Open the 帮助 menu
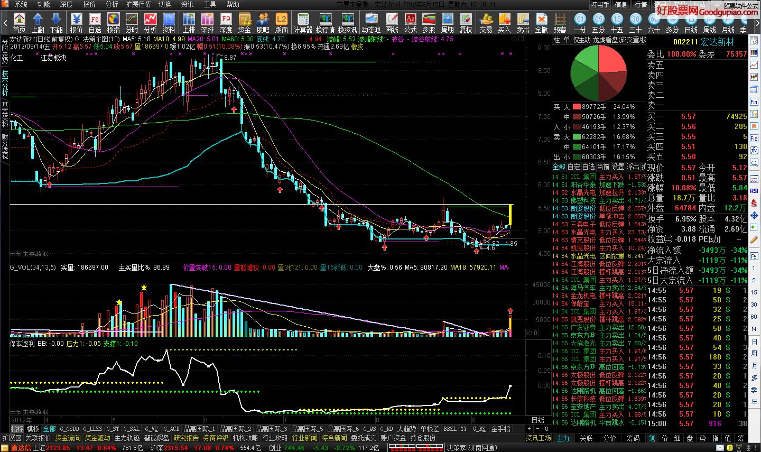761x452 pixels. tap(233, 4)
